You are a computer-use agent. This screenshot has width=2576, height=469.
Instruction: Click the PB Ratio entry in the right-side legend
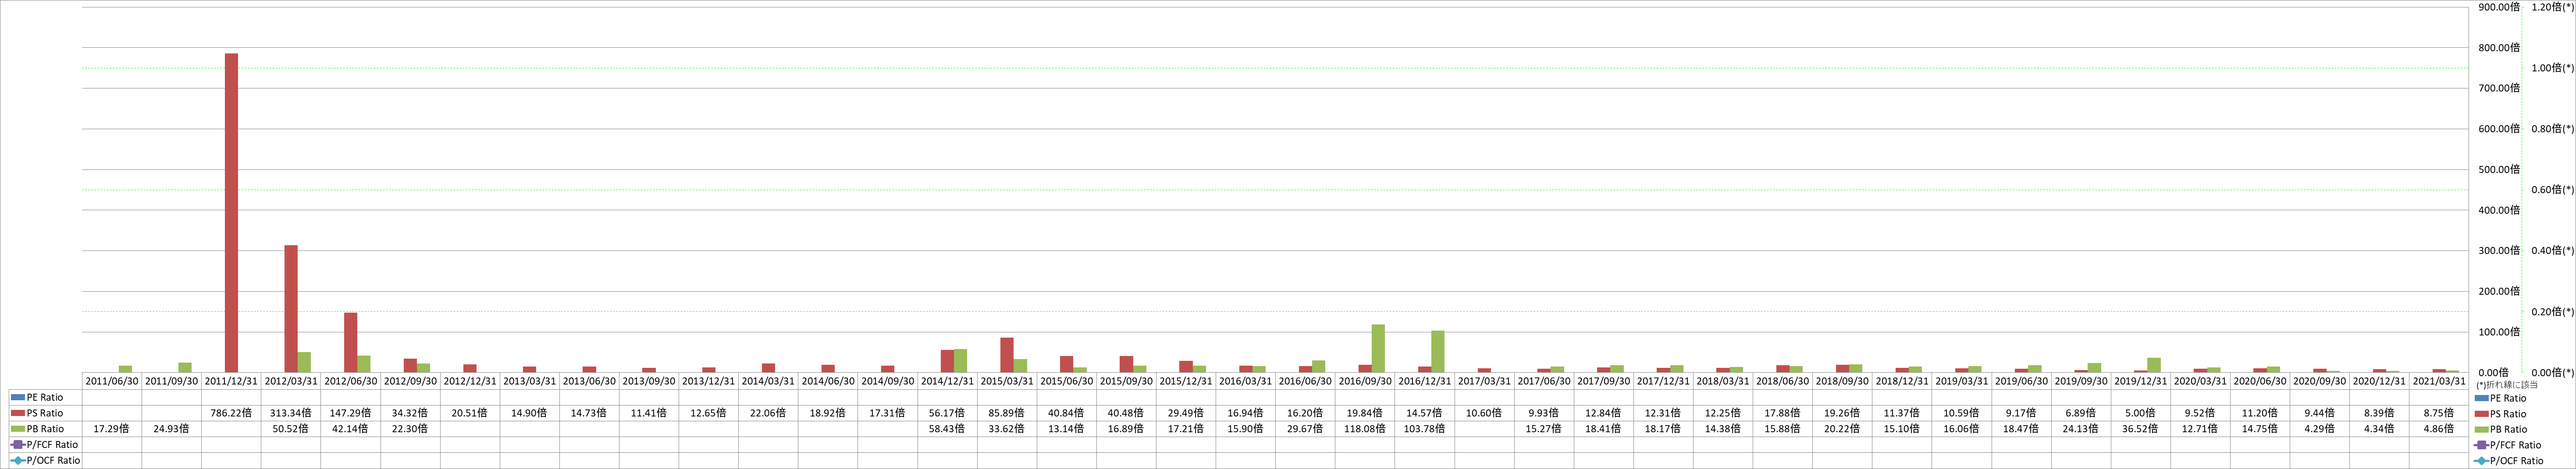pyautogui.click(x=2501, y=430)
